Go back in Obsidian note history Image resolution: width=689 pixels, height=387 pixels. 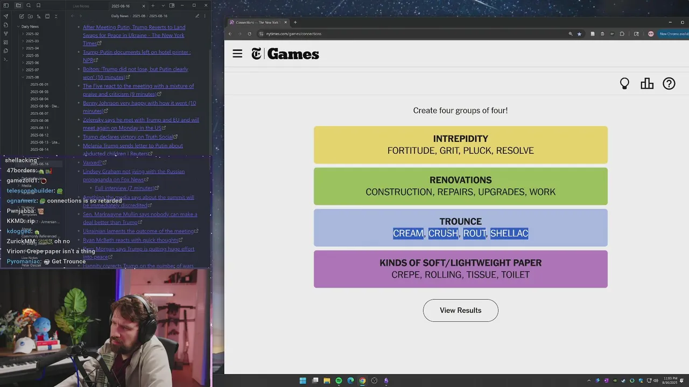pyautogui.click(x=73, y=16)
